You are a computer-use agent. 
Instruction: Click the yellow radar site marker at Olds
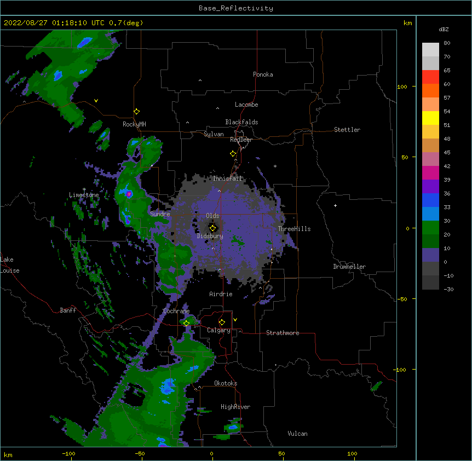click(212, 228)
